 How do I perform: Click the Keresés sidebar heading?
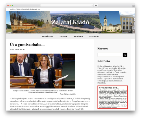[x=103, y=48]
